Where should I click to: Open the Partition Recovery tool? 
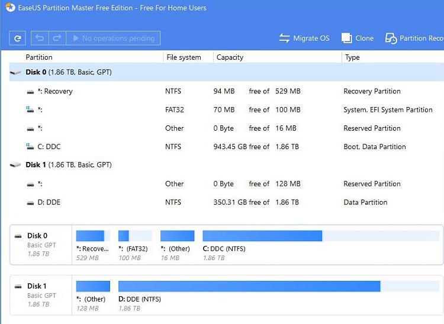pos(414,38)
